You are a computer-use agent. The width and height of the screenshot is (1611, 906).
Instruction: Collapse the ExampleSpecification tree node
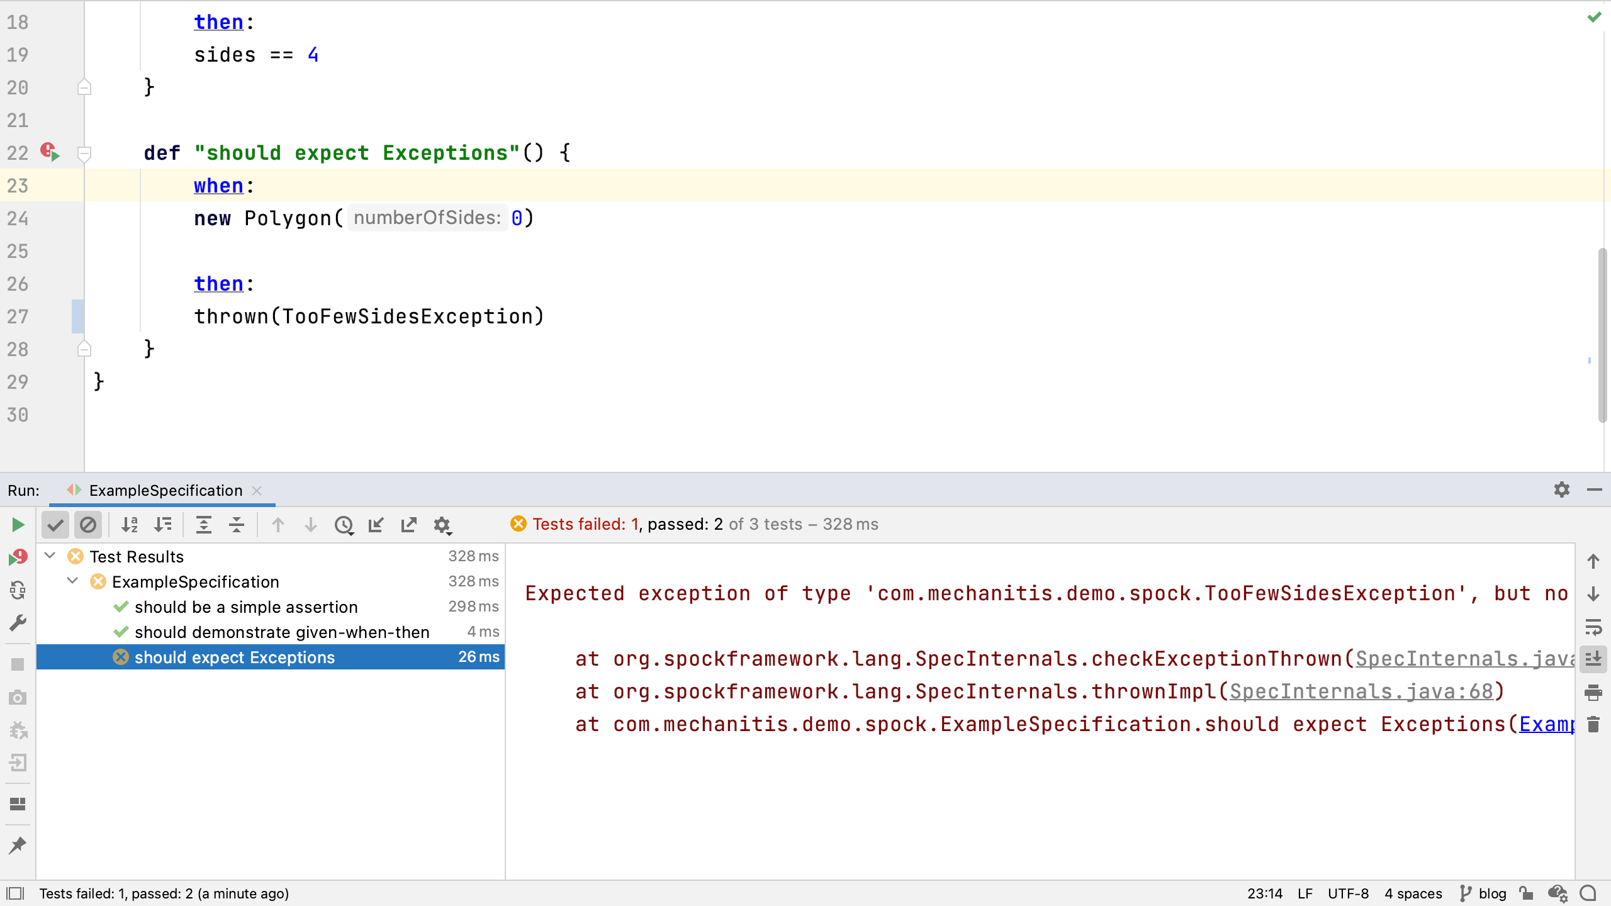pos(73,581)
